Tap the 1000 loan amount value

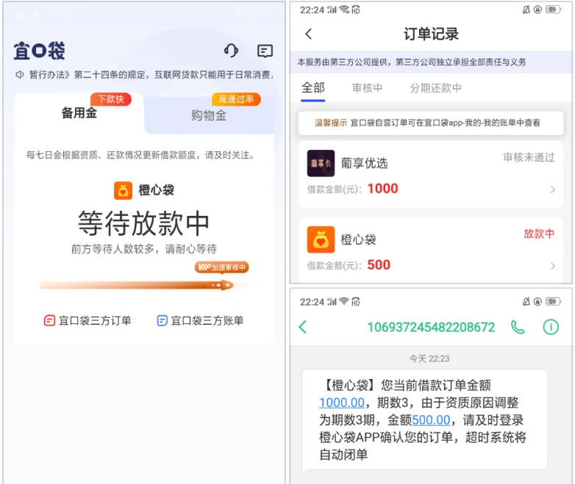click(x=383, y=188)
